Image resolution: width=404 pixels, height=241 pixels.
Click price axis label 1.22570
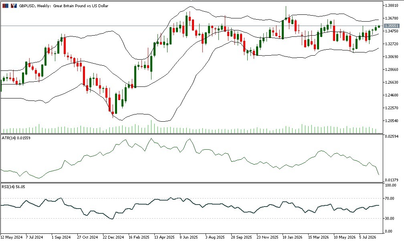[x=392, y=108]
